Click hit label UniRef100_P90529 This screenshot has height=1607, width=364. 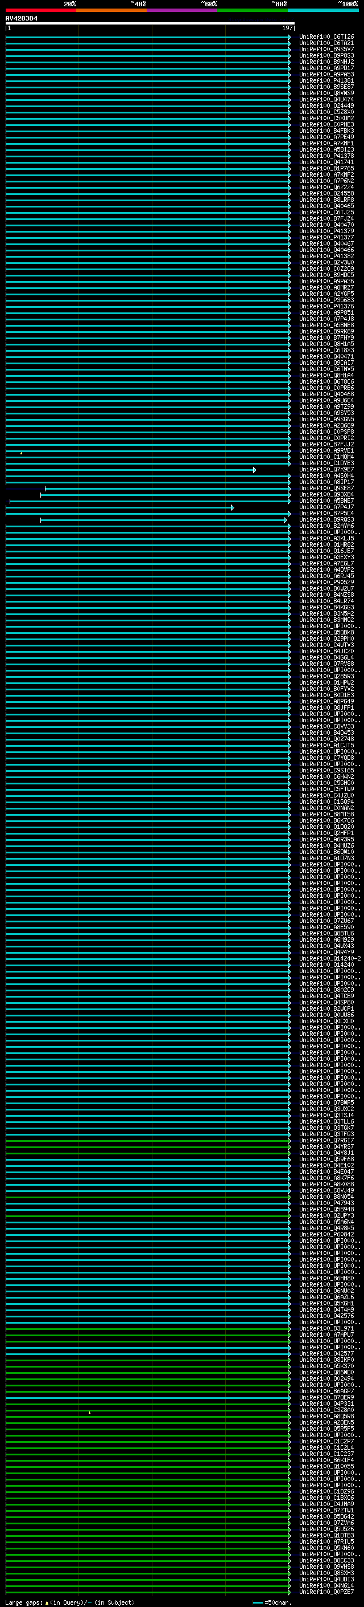tap(326, 582)
